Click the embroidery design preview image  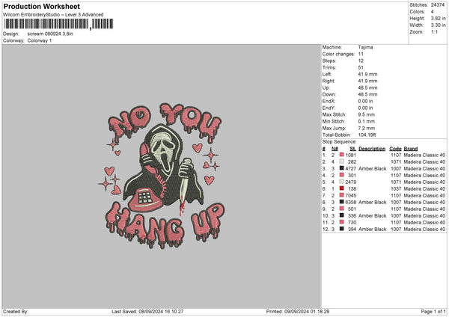pyautogui.click(x=162, y=176)
